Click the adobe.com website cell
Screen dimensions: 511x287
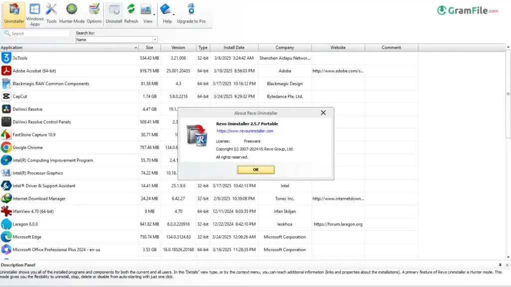click(x=338, y=71)
